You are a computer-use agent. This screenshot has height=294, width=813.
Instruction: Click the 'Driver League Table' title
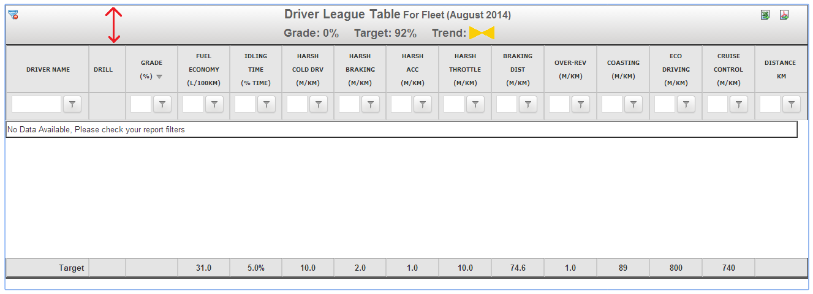click(342, 14)
